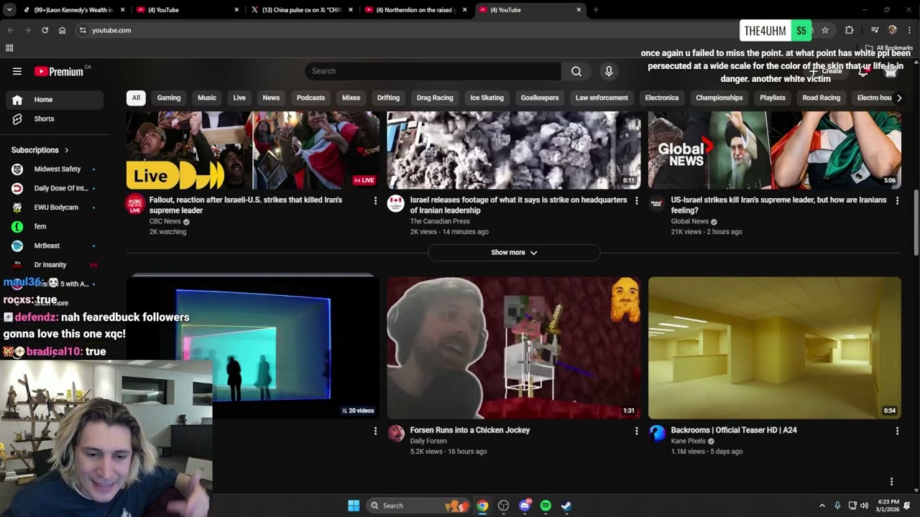Select the Gaming filter chip
920x517 pixels.
tap(169, 98)
